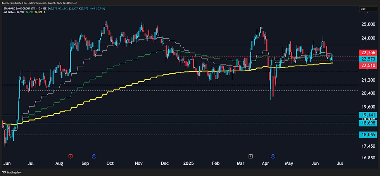Open the ZAC currency selector
Viewport: 380px width, 176px height.
click(x=368, y=9)
